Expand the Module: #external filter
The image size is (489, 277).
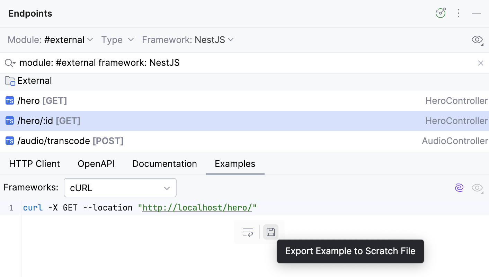pos(51,39)
